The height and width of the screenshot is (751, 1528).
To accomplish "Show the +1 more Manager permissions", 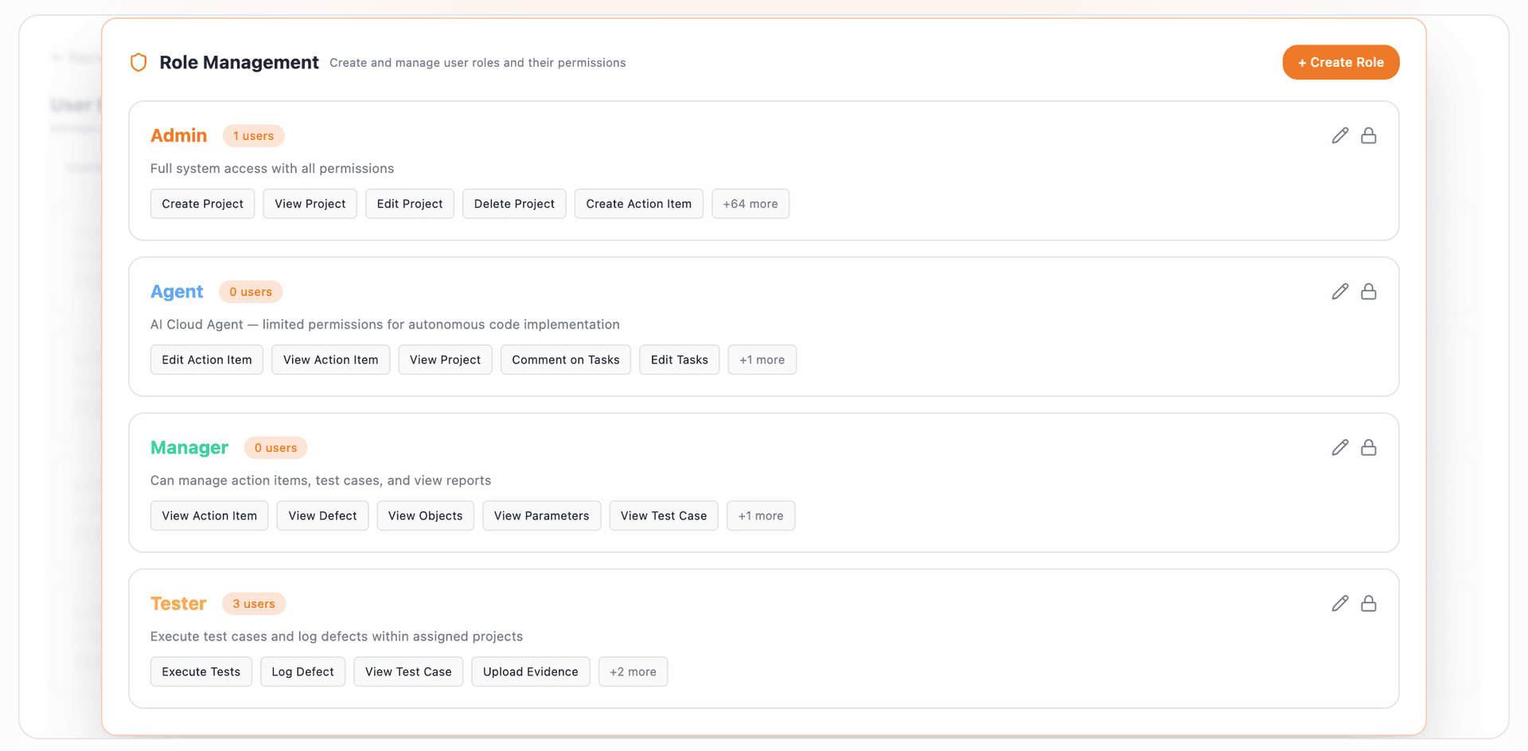I will pos(761,516).
